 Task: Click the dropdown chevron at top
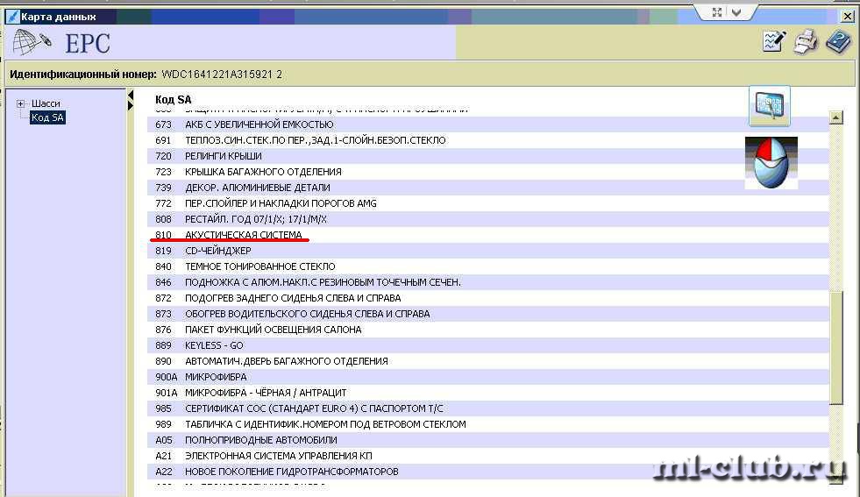pyautogui.click(x=736, y=12)
